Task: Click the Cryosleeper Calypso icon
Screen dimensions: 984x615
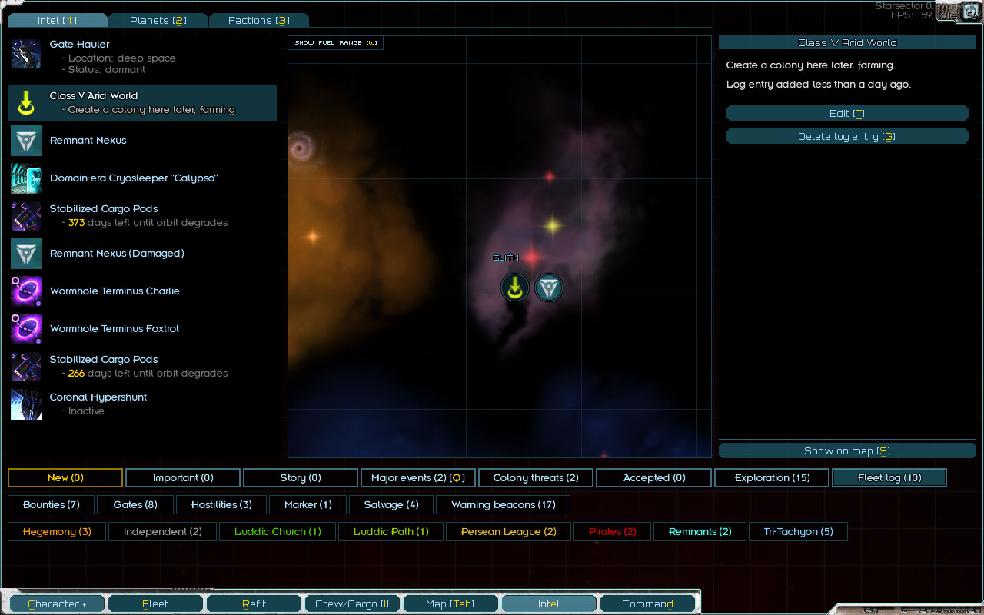Action: coord(26,178)
